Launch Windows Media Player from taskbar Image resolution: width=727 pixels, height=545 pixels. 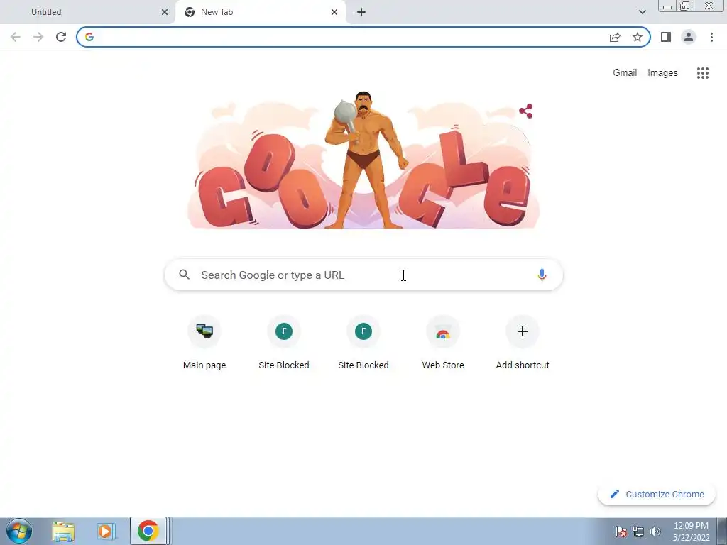click(105, 531)
